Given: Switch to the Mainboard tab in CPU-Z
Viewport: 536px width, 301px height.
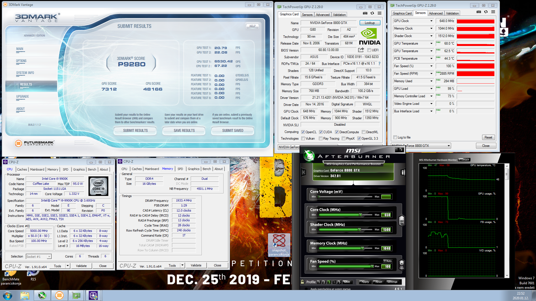Looking at the screenshot, I should click(37, 169).
